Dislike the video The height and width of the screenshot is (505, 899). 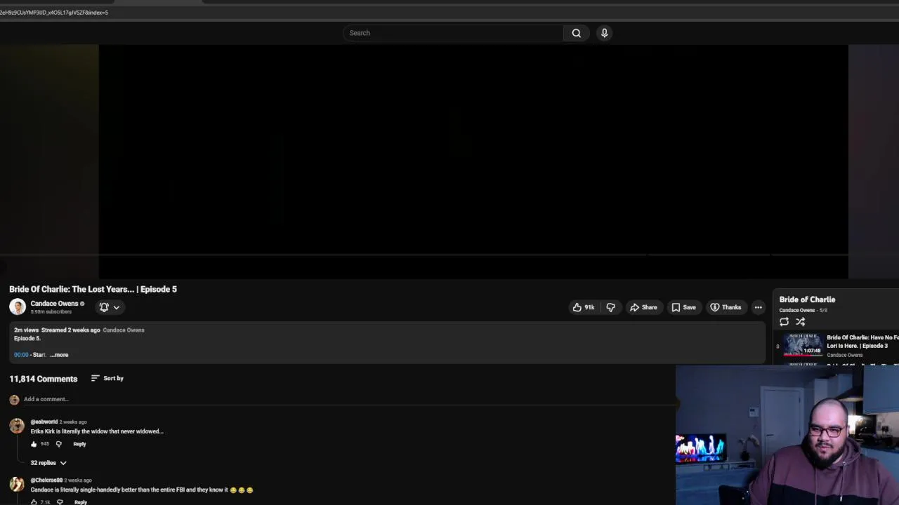pos(610,307)
